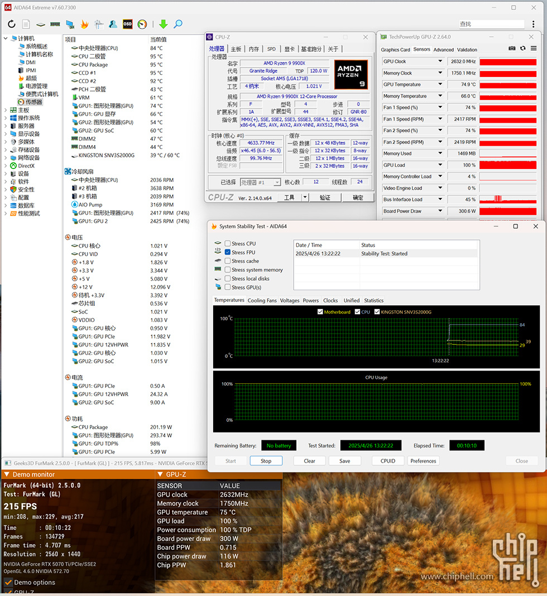Image resolution: width=547 pixels, height=596 pixels.
Task: Enable Stress local disks checkbox
Action: click(x=228, y=278)
